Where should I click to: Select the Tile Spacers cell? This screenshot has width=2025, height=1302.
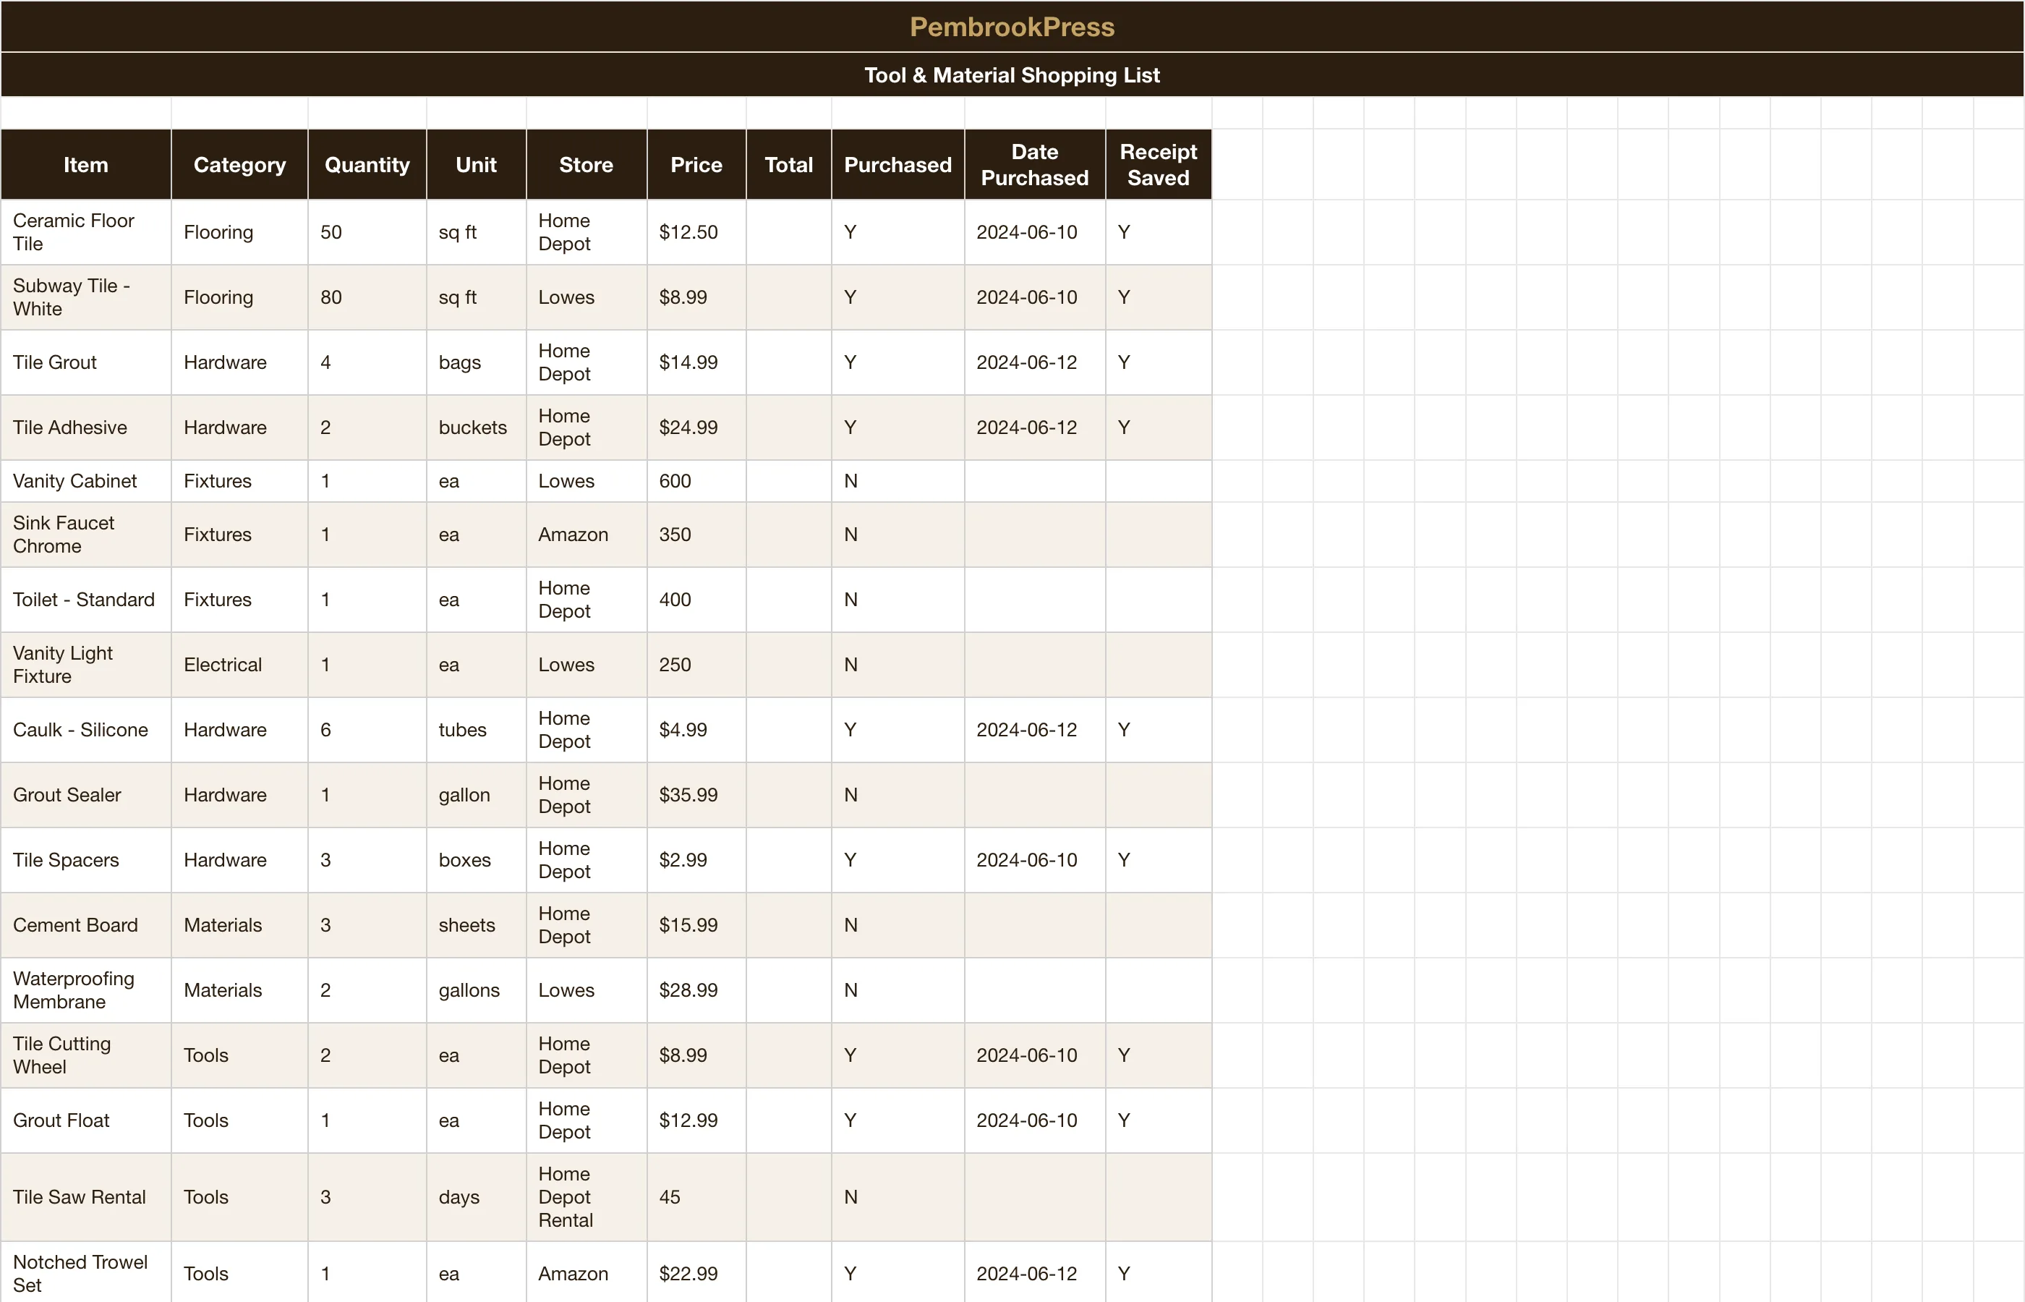(86, 860)
